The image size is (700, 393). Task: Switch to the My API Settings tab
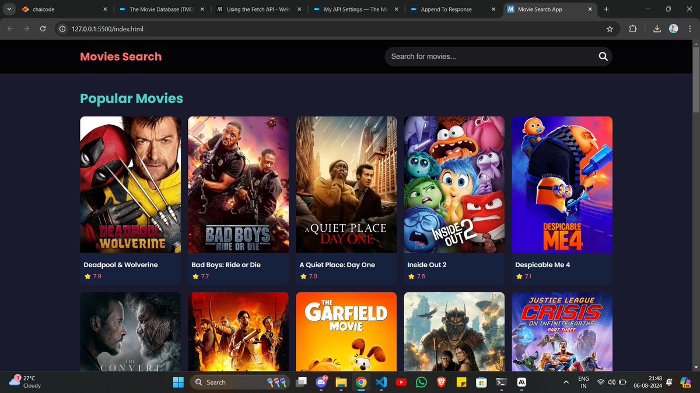355,9
